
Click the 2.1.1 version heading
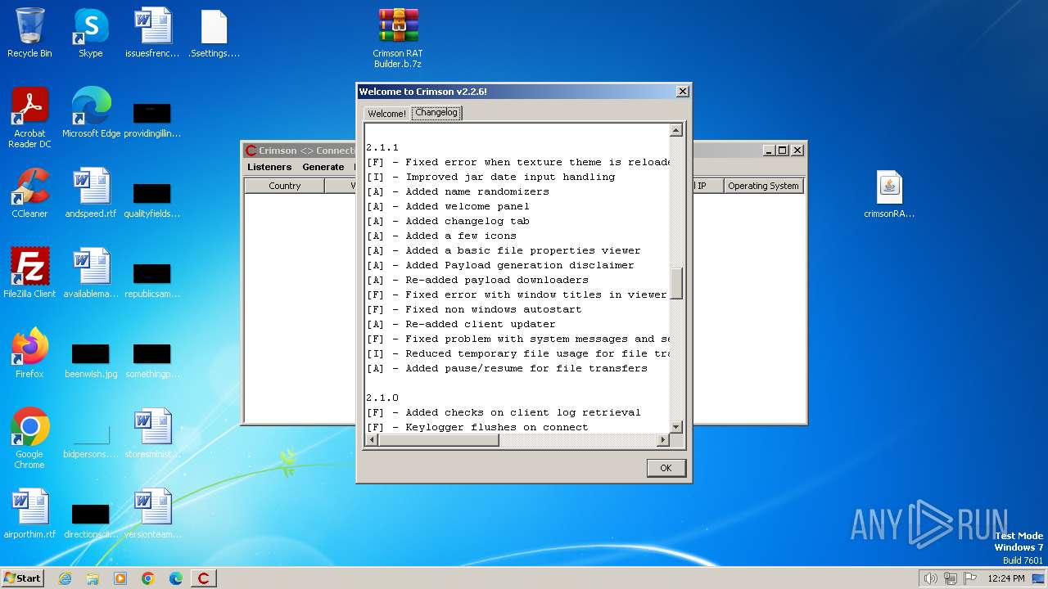(x=382, y=147)
